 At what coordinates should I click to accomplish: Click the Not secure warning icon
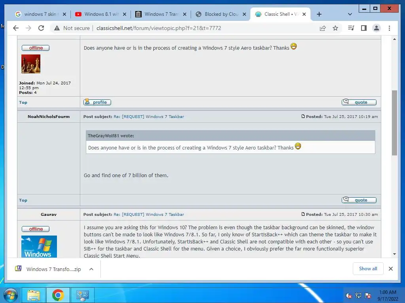tap(57, 28)
